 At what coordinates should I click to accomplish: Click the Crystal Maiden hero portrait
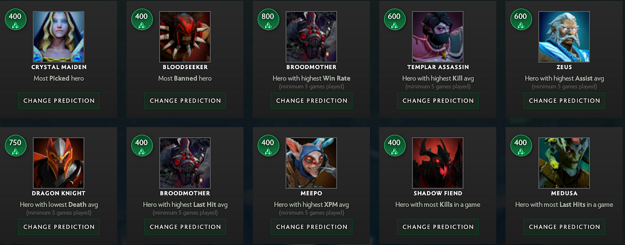pyautogui.click(x=58, y=36)
